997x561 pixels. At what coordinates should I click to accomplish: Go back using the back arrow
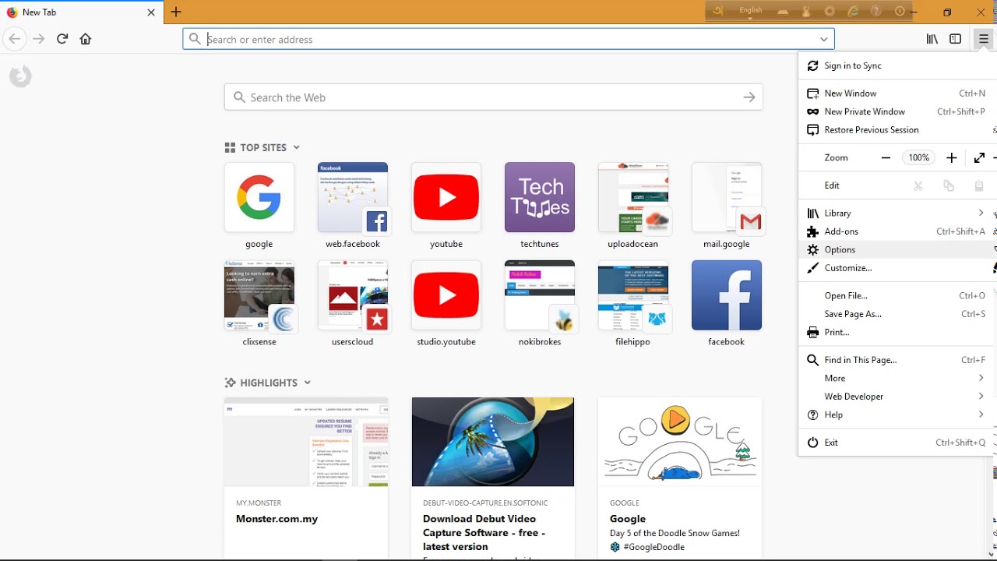pos(14,39)
